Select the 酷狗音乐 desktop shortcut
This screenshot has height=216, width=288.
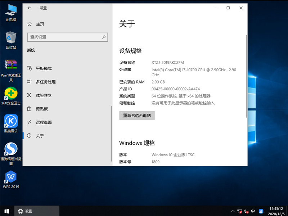point(11,123)
